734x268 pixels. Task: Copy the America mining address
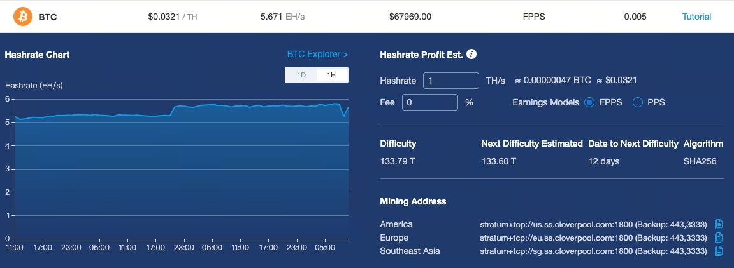[719, 224]
